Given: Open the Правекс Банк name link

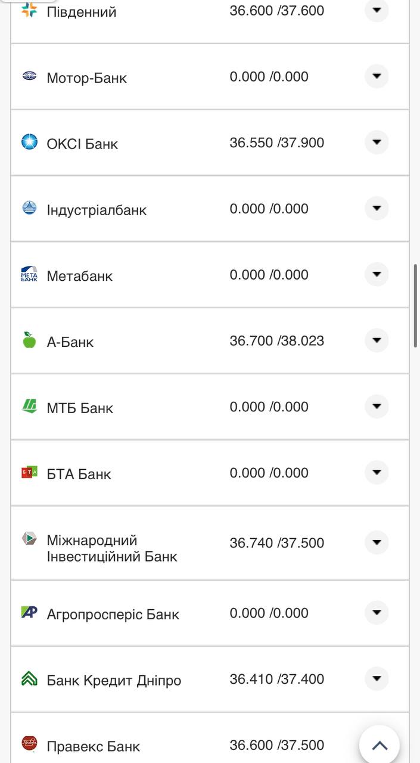Looking at the screenshot, I should coord(93,746).
